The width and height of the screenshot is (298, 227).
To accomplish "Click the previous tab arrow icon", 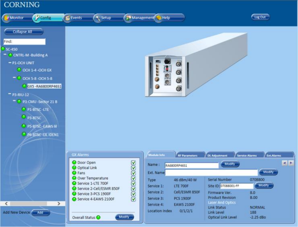I will [x=285, y=163].
